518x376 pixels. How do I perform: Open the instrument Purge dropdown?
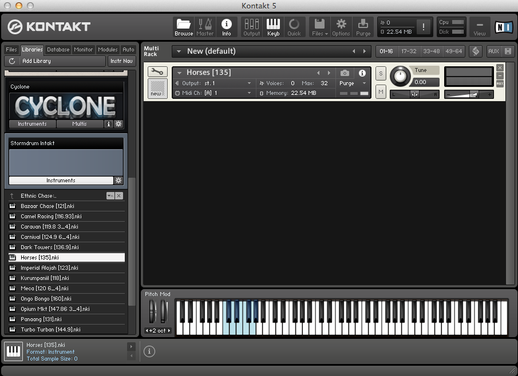364,83
